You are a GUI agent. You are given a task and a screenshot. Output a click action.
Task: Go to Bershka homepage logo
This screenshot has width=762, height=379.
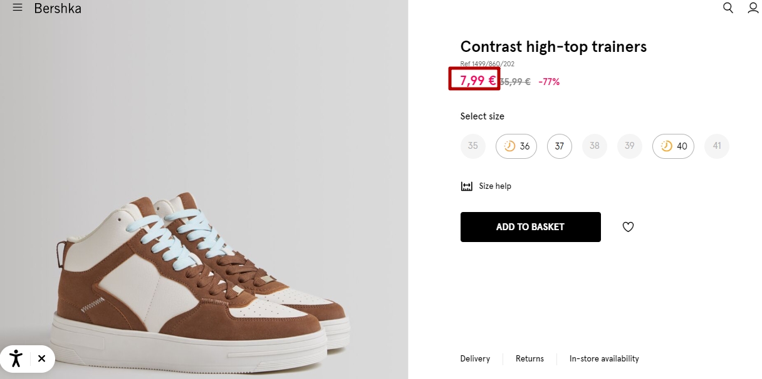[x=58, y=9]
